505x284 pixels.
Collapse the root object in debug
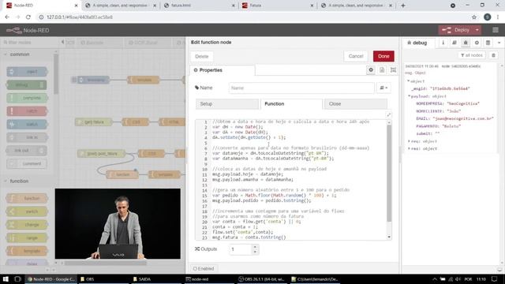(409, 81)
